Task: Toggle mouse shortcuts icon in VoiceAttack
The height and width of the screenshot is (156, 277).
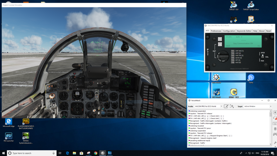Action: [275, 129]
